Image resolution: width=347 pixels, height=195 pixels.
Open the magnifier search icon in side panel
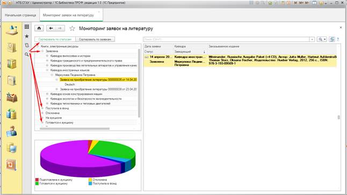coord(27,54)
